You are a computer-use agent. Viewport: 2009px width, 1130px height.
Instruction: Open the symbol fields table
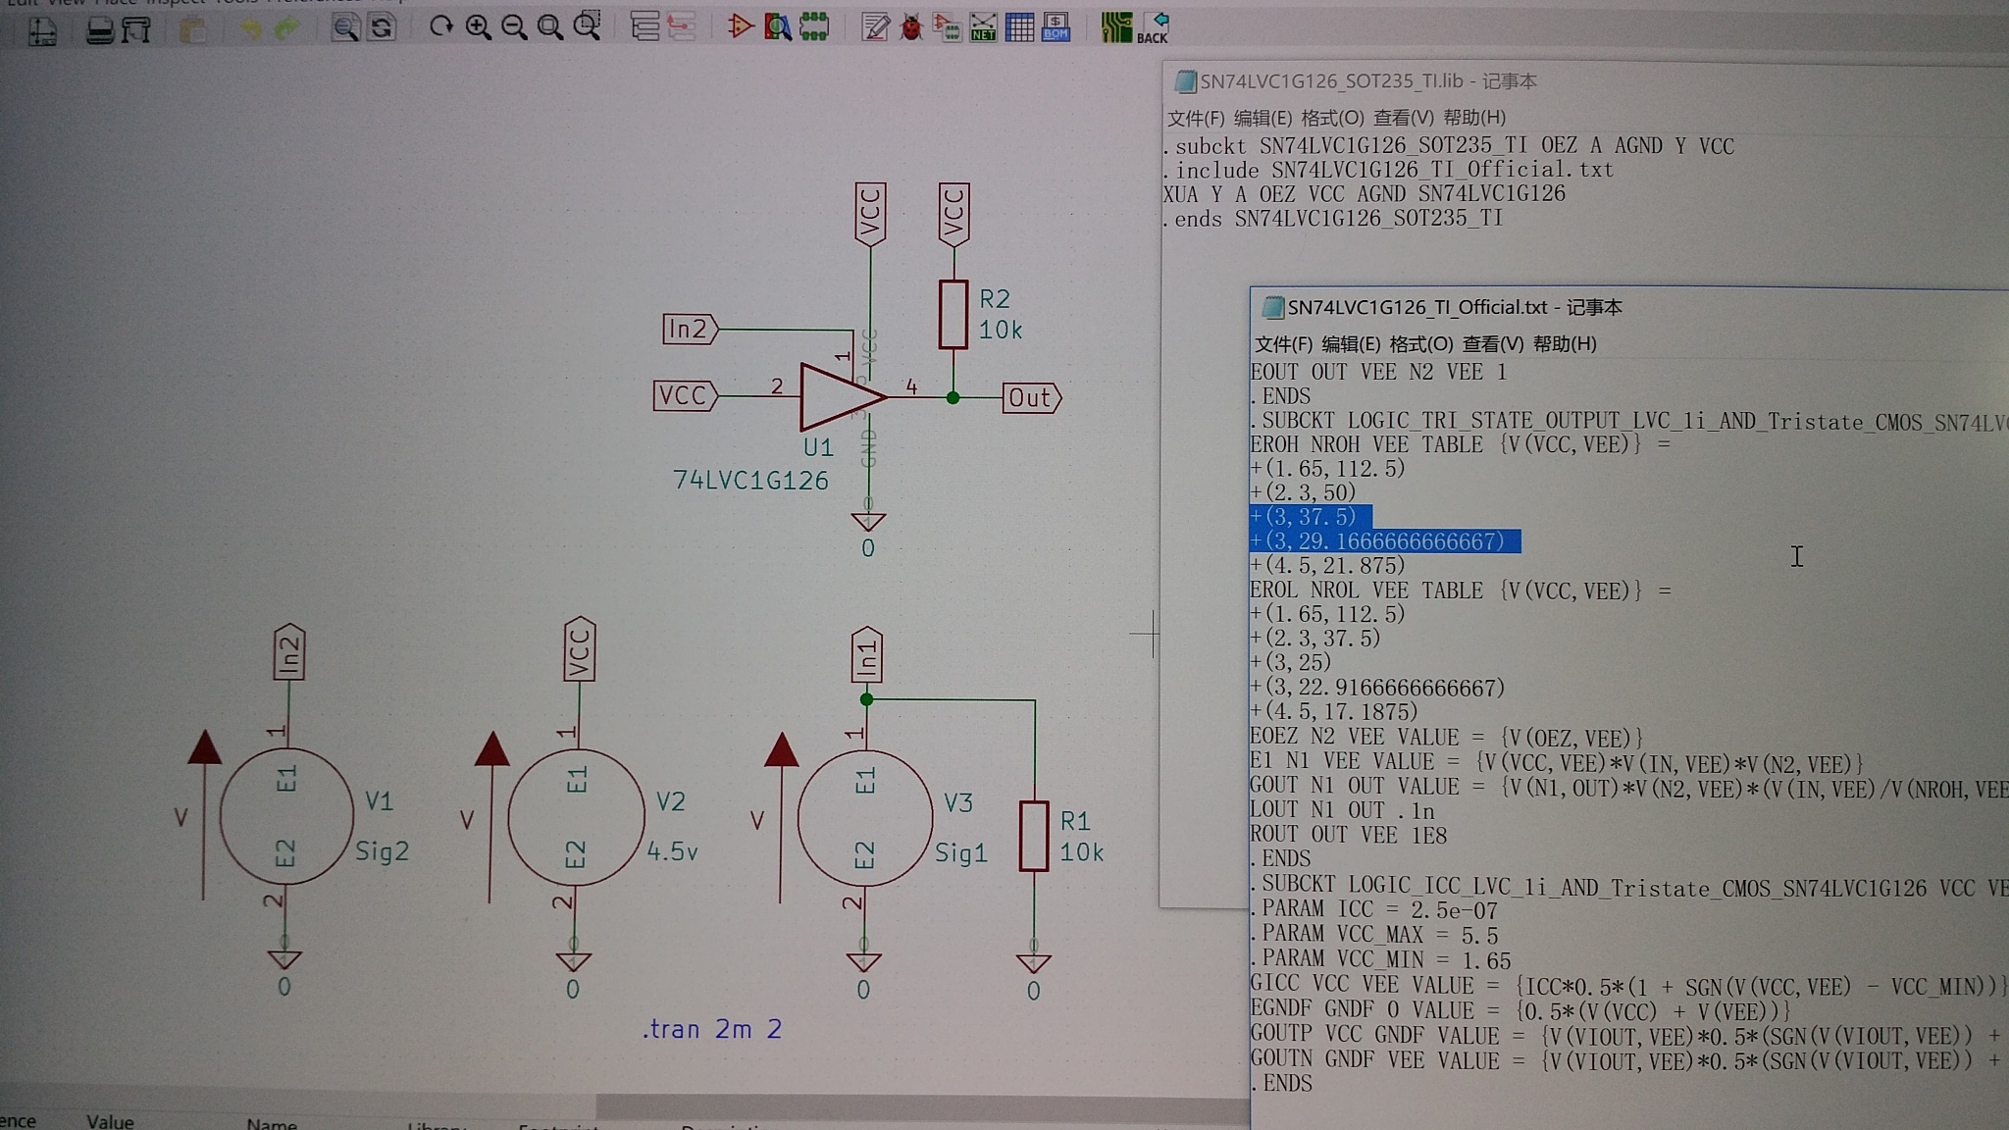point(1019,27)
